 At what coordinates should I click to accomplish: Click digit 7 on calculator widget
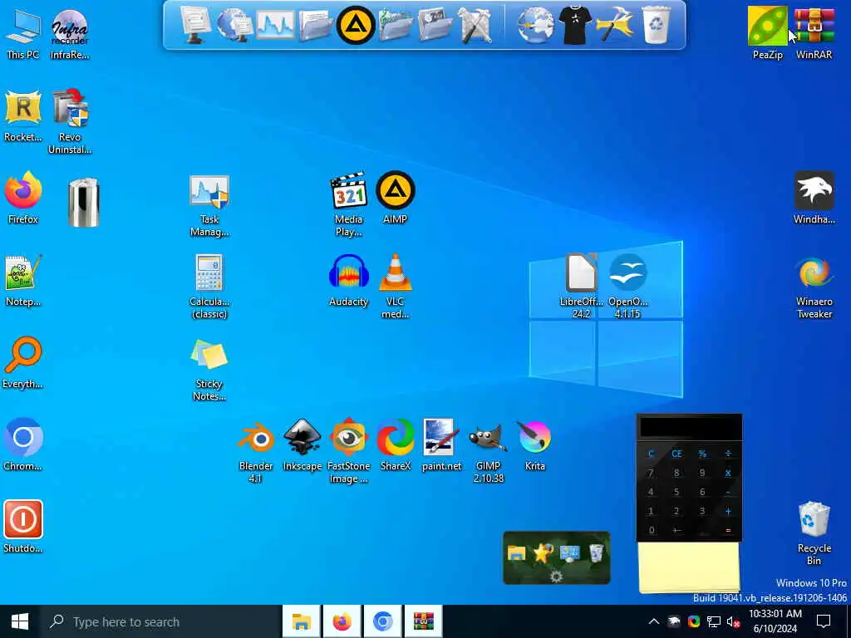[x=651, y=473]
